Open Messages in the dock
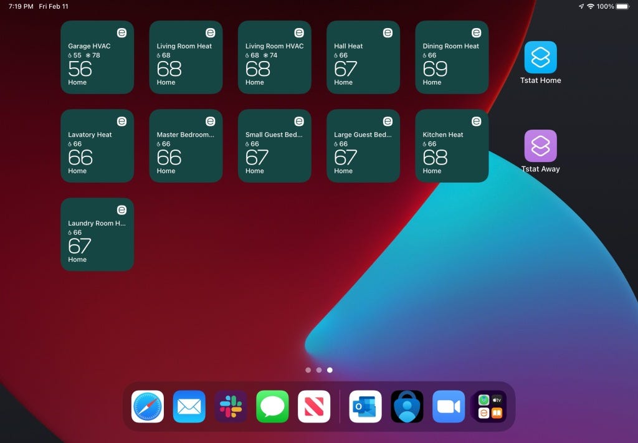The width and height of the screenshot is (638, 443). pos(272,406)
